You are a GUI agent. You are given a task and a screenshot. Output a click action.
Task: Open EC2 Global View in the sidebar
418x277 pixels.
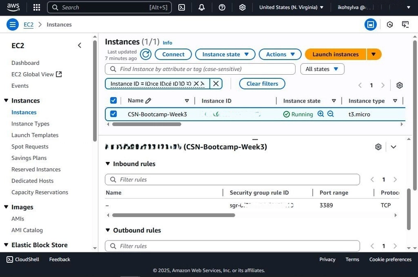37,74
